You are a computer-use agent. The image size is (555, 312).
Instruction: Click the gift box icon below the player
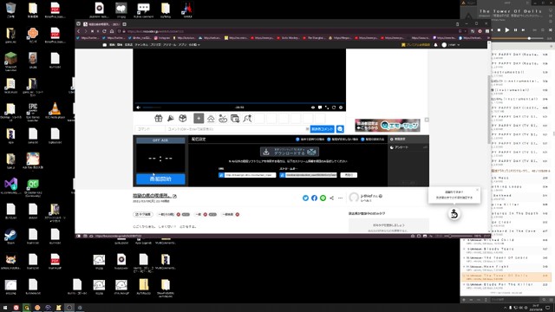click(x=158, y=118)
